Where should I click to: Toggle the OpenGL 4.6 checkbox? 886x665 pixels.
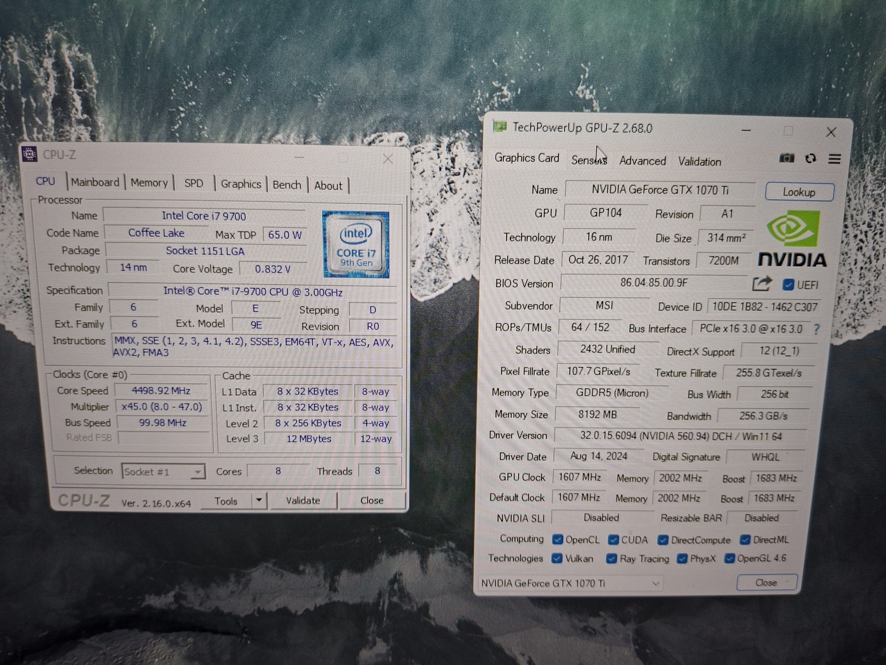tap(730, 558)
